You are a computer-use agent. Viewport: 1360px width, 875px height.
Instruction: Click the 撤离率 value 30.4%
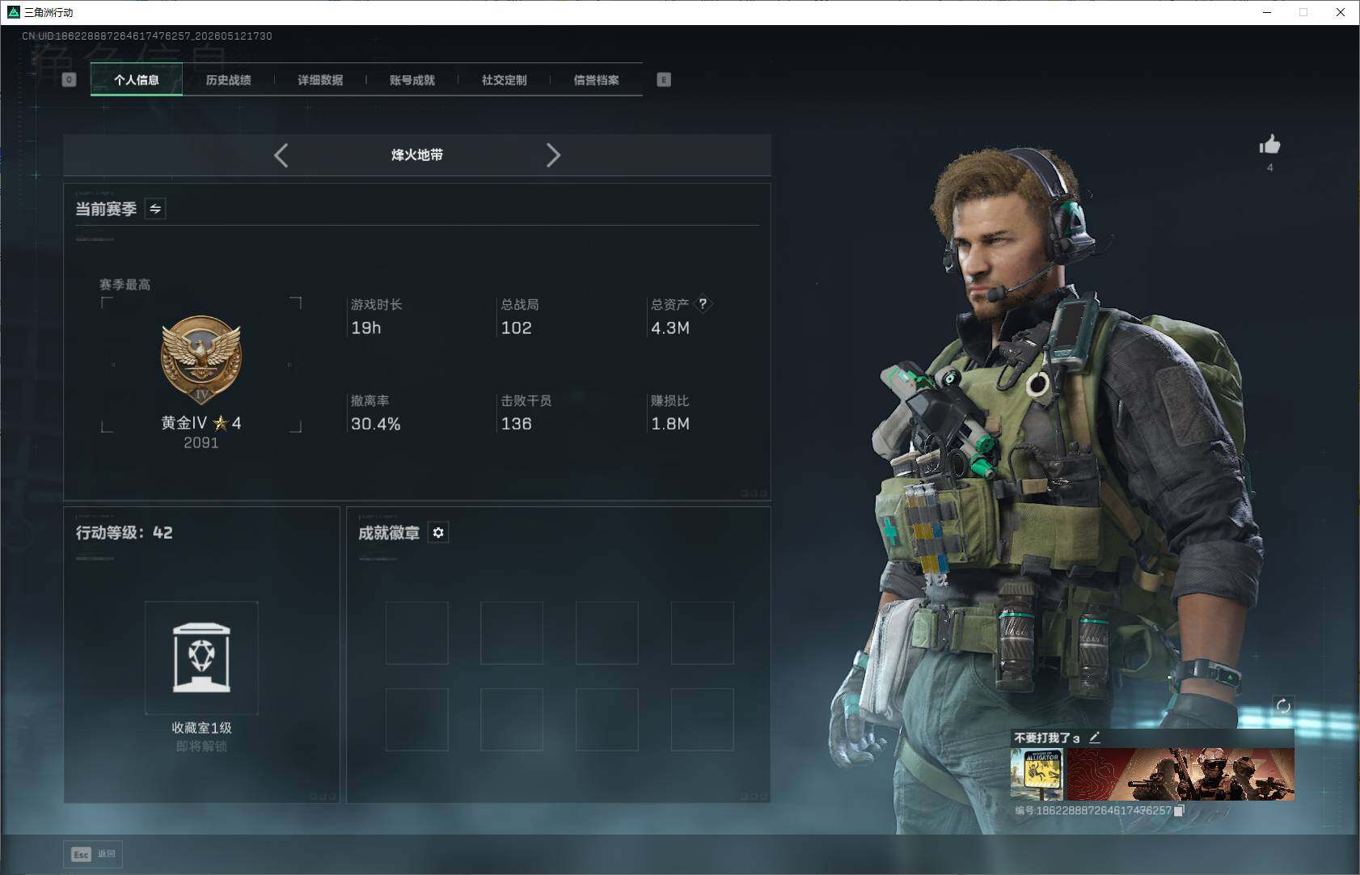375,424
